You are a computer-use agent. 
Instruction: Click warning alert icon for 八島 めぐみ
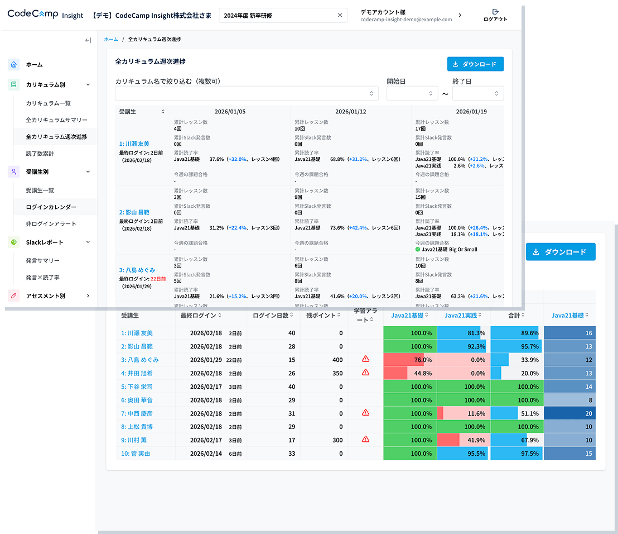tap(366, 359)
